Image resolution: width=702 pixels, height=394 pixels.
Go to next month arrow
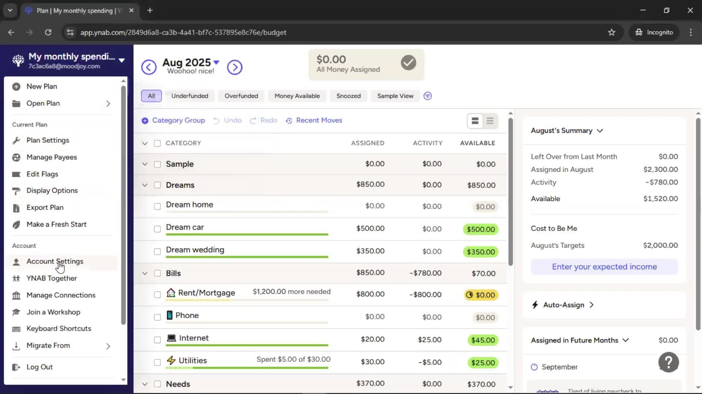(x=235, y=67)
